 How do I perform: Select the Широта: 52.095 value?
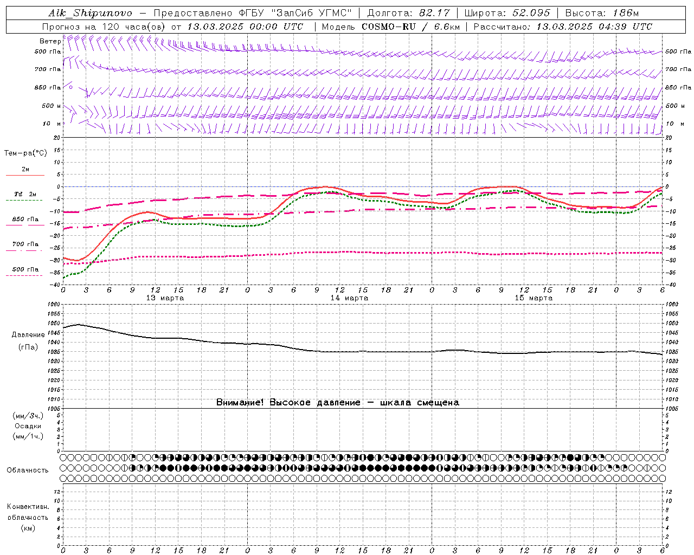coord(507,13)
